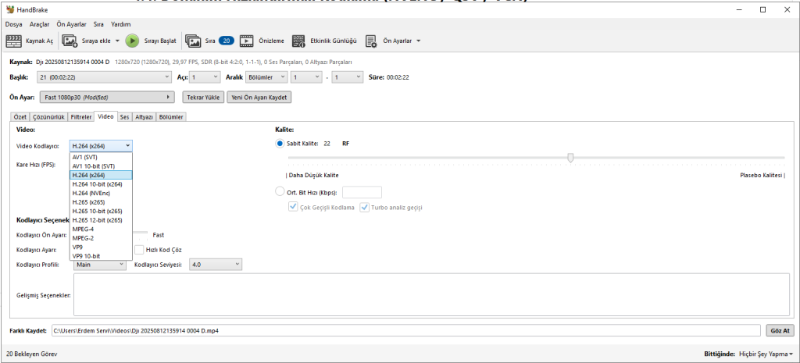This screenshot has height=363, width=800.
Task: Click the Tekrar Yükle button
Action: point(203,98)
